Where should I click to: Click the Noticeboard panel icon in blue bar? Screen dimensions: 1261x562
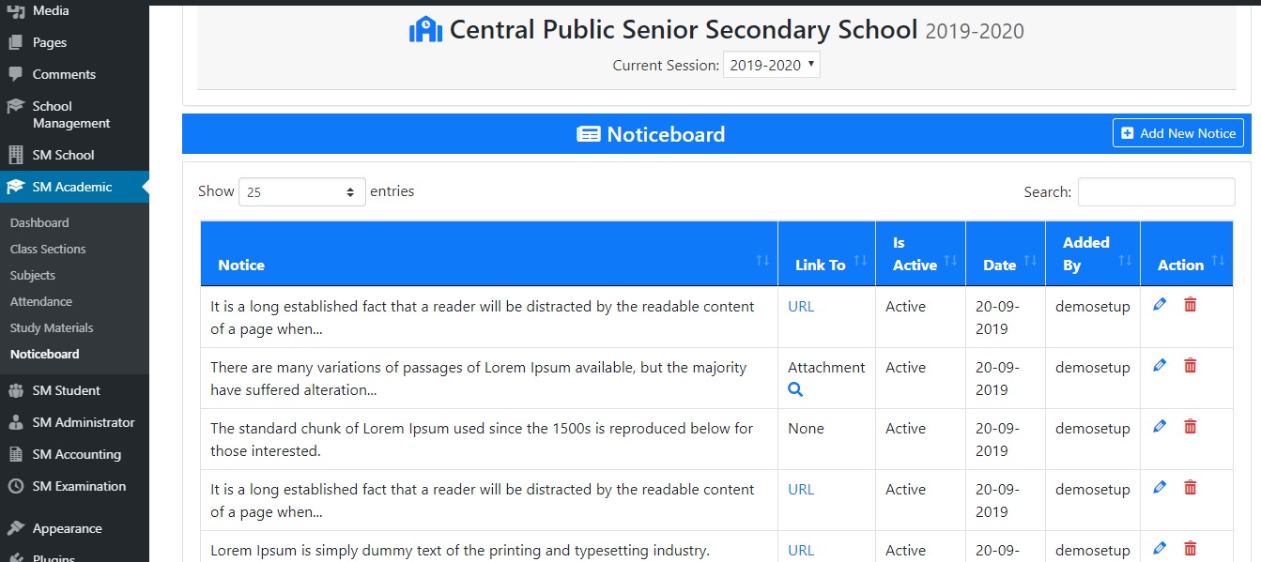point(589,133)
